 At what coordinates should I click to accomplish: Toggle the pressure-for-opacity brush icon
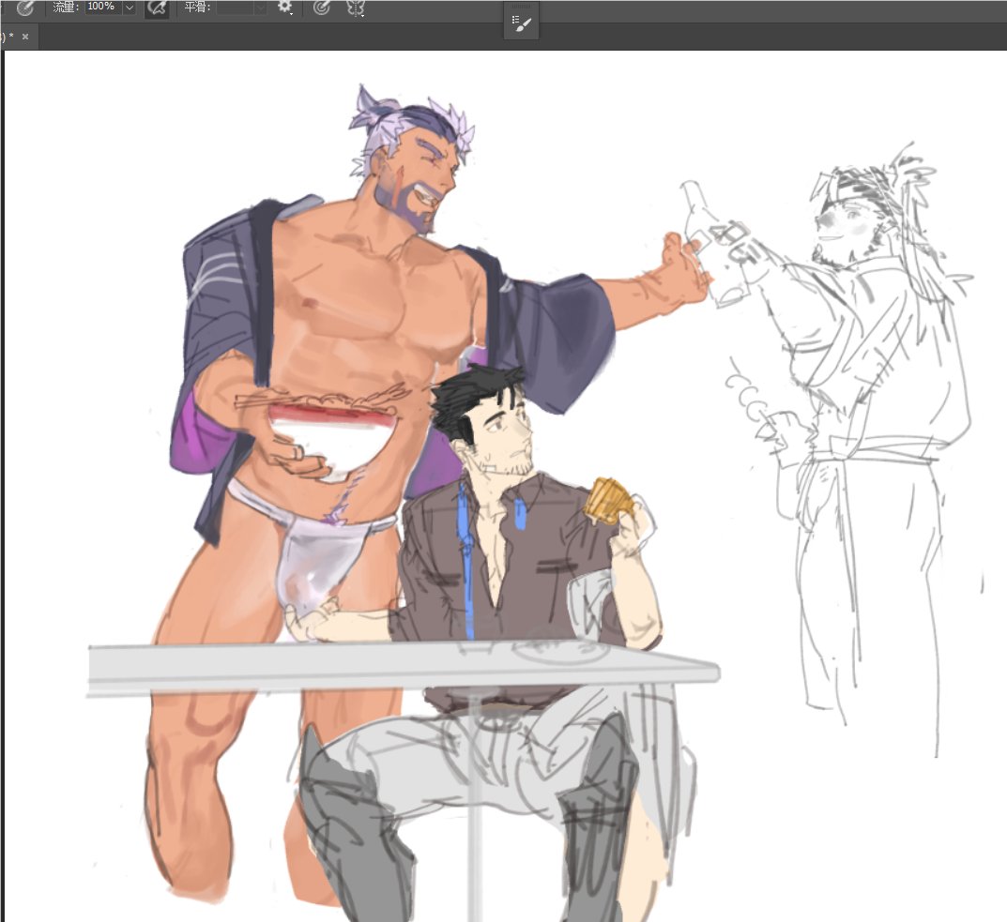pyautogui.click(x=25, y=8)
